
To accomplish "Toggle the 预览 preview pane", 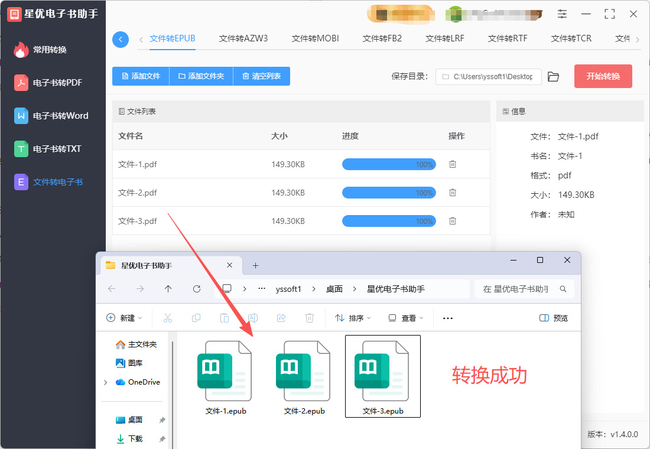I will coord(554,318).
